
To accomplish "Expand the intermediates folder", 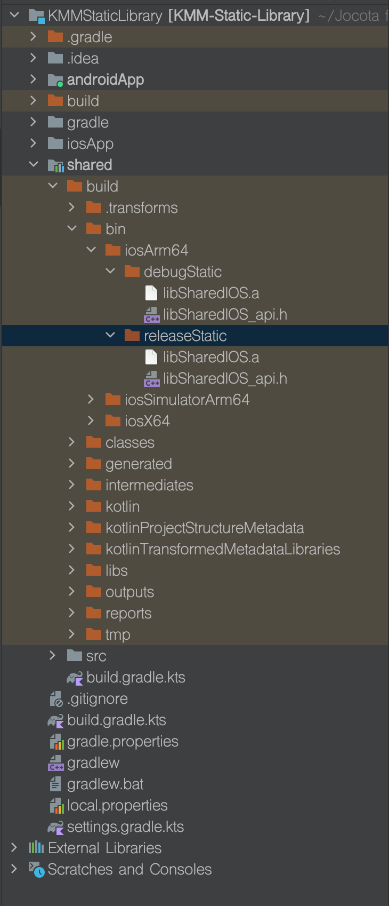I will [71, 484].
